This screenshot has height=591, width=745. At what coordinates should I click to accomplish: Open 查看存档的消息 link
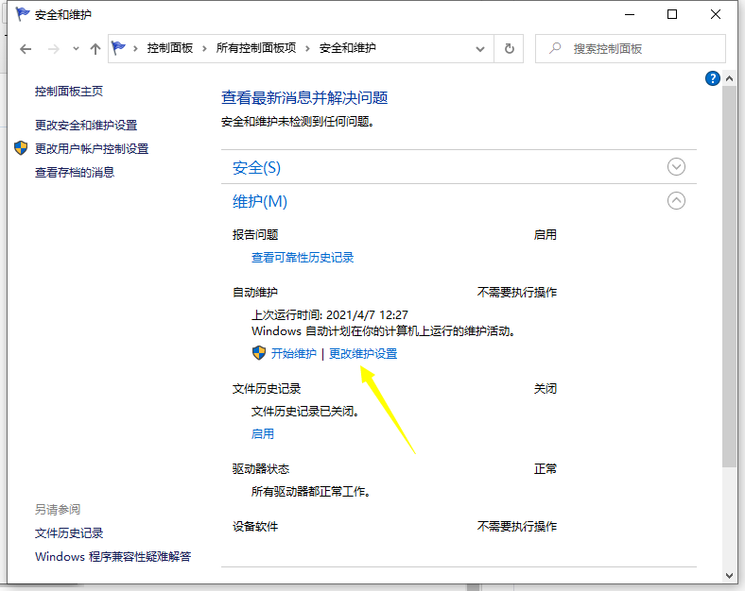tap(75, 172)
